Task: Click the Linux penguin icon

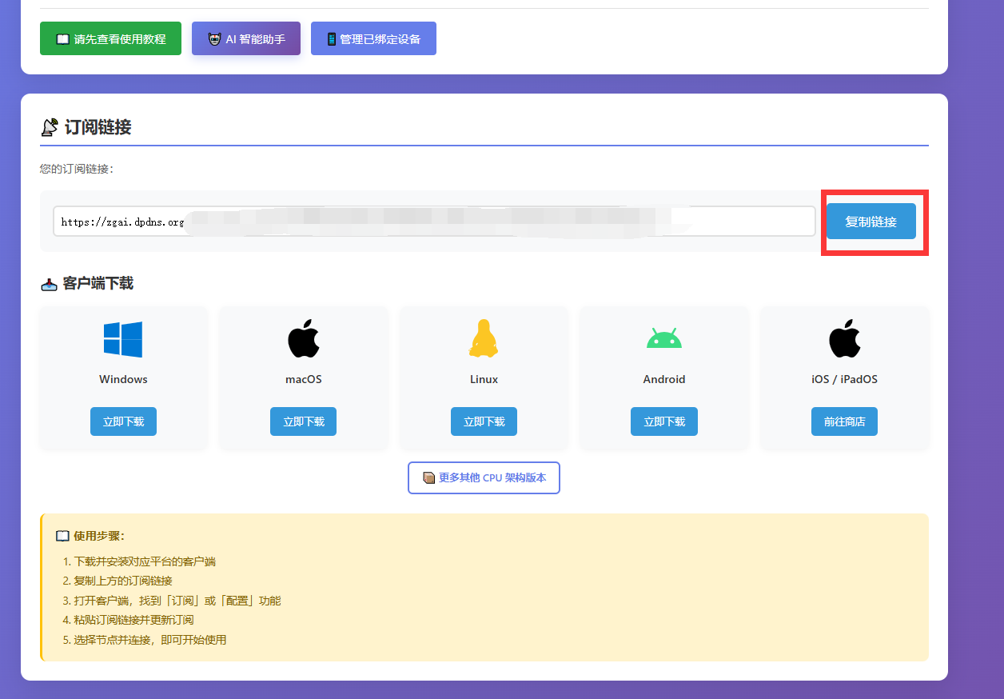Action: click(484, 338)
